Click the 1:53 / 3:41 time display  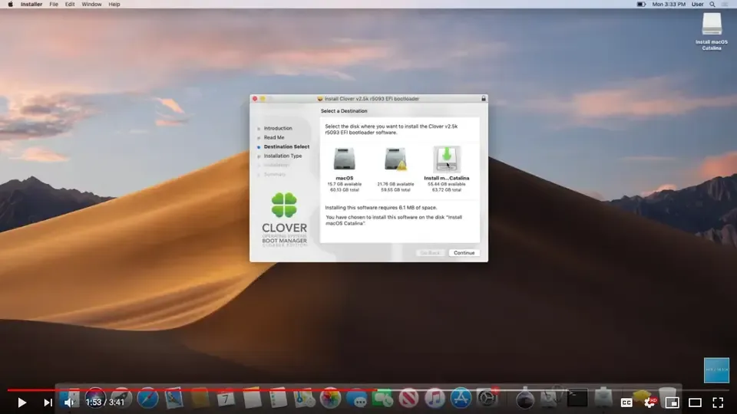(105, 402)
